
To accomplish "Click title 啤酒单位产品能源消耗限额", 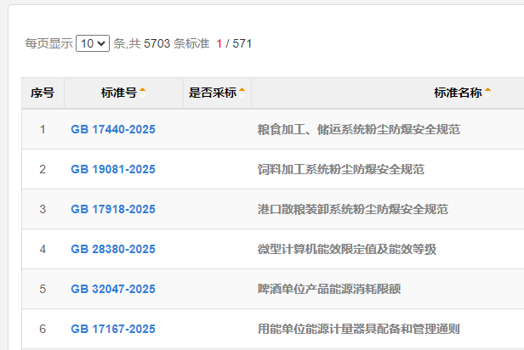I will click(328, 289).
